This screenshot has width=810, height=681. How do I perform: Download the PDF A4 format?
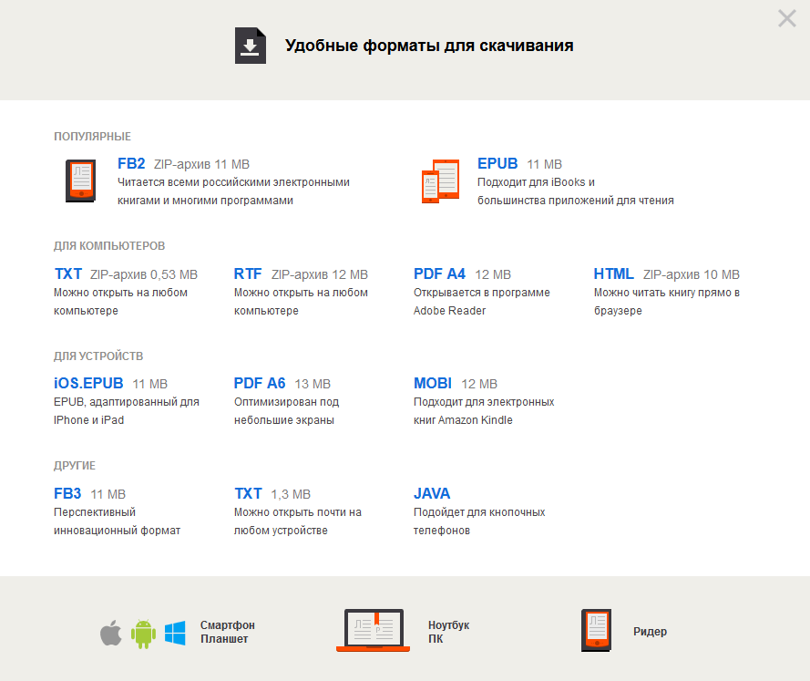coord(439,273)
